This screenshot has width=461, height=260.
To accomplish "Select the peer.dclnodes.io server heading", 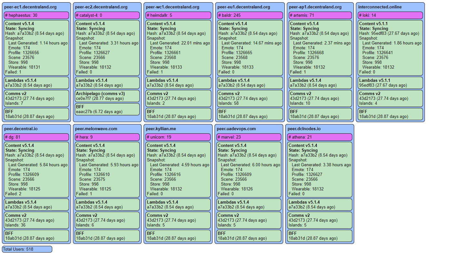I will [304, 129].
